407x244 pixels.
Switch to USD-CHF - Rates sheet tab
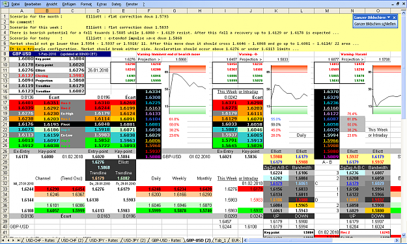(x=40, y=240)
